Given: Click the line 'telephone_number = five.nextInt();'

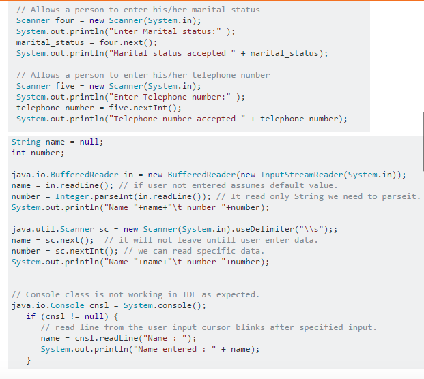Looking at the screenshot, I should (99, 108).
